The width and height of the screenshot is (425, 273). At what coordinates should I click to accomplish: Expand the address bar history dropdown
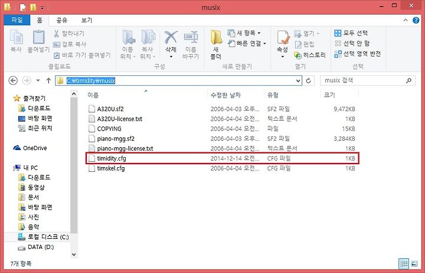pyautogui.click(x=298, y=81)
